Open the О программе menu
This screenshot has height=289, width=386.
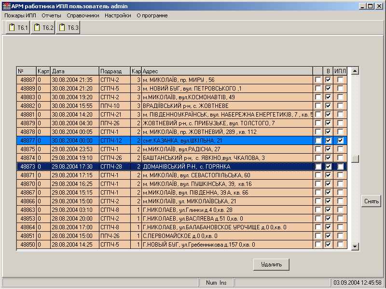tap(152, 15)
